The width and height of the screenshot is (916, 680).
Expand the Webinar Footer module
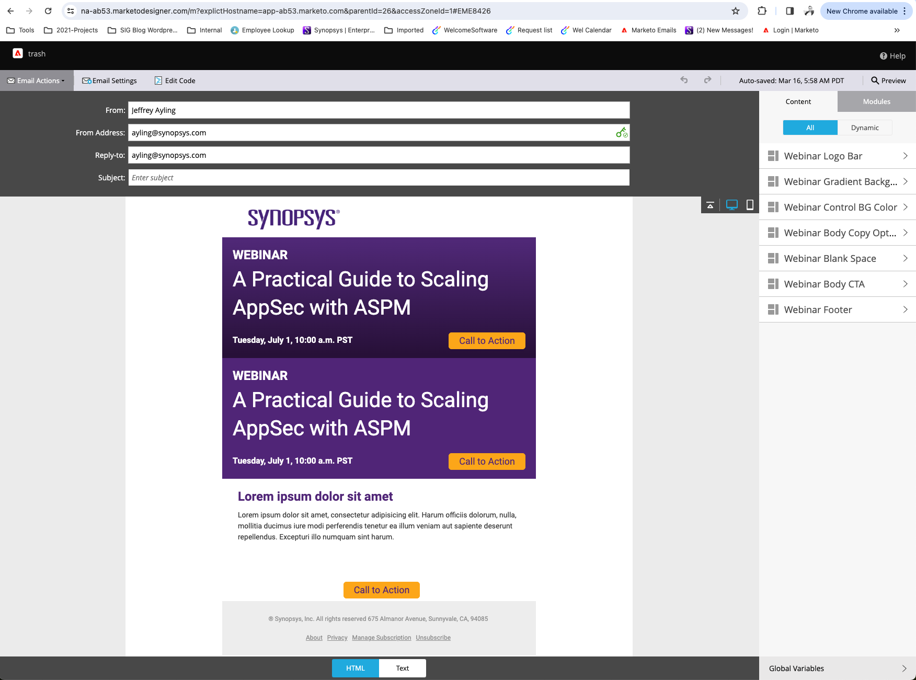pos(837,309)
